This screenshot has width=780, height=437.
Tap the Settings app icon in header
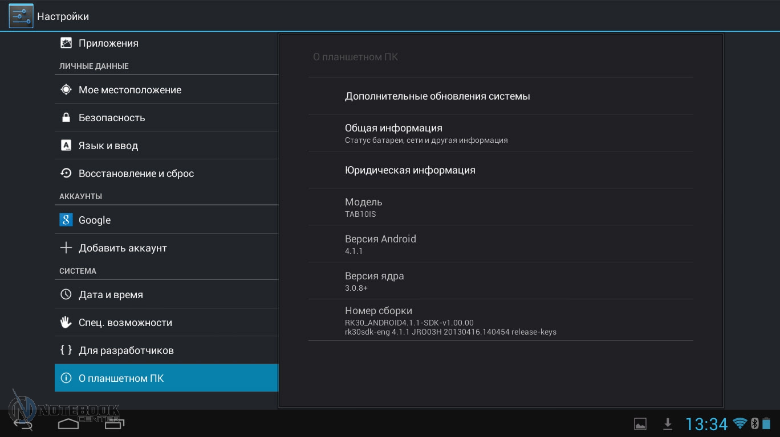(21, 16)
